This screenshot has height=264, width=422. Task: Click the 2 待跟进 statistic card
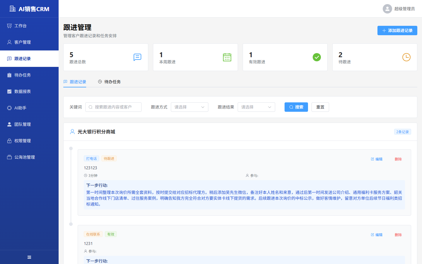click(x=375, y=57)
